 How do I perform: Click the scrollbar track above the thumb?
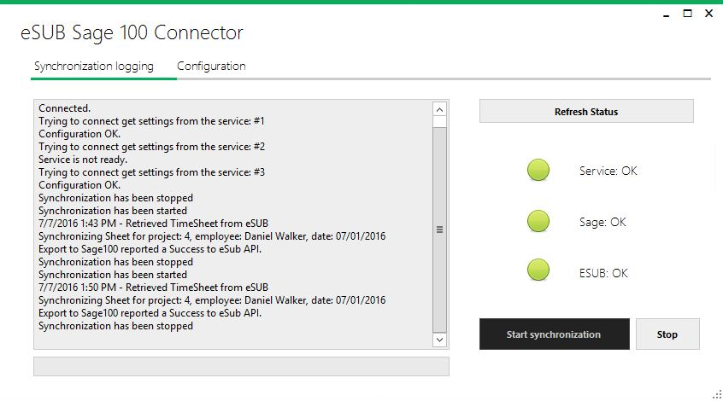pyautogui.click(x=439, y=121)
